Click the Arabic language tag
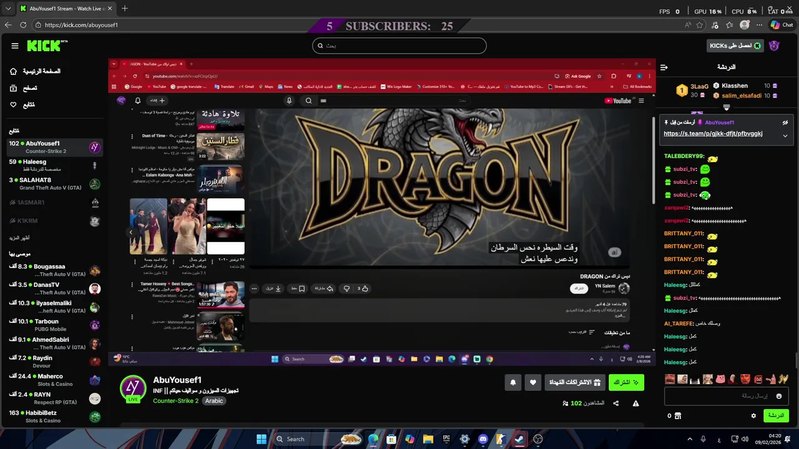The height and width of the screenshot is (449, 799). coord(214,401)
